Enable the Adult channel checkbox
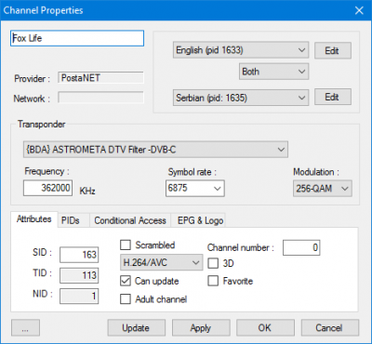This screenshot has width=372, height=344. pos(126,299)
